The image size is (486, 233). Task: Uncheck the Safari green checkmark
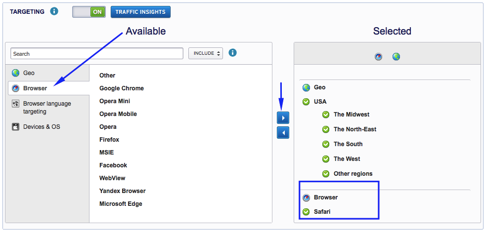(307, 212)
